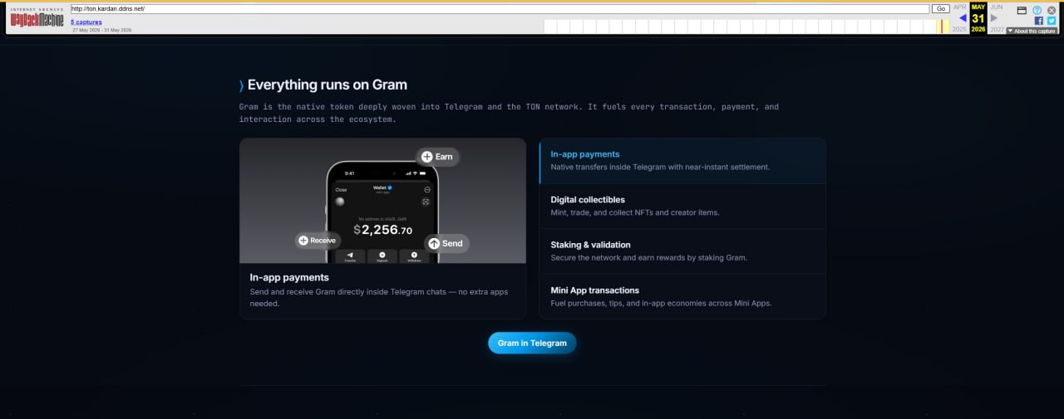Click the Receive plus bubble
Viewport: 1064px width, 419px height.
318,241
